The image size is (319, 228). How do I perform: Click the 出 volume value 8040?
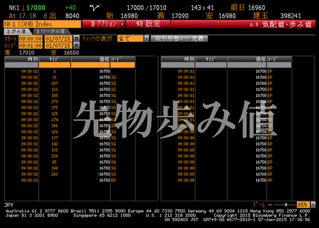[72, 16]
